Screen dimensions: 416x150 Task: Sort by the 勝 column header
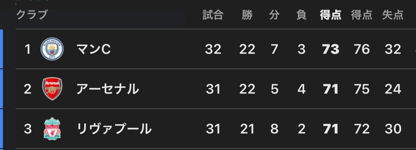[247, 15]
